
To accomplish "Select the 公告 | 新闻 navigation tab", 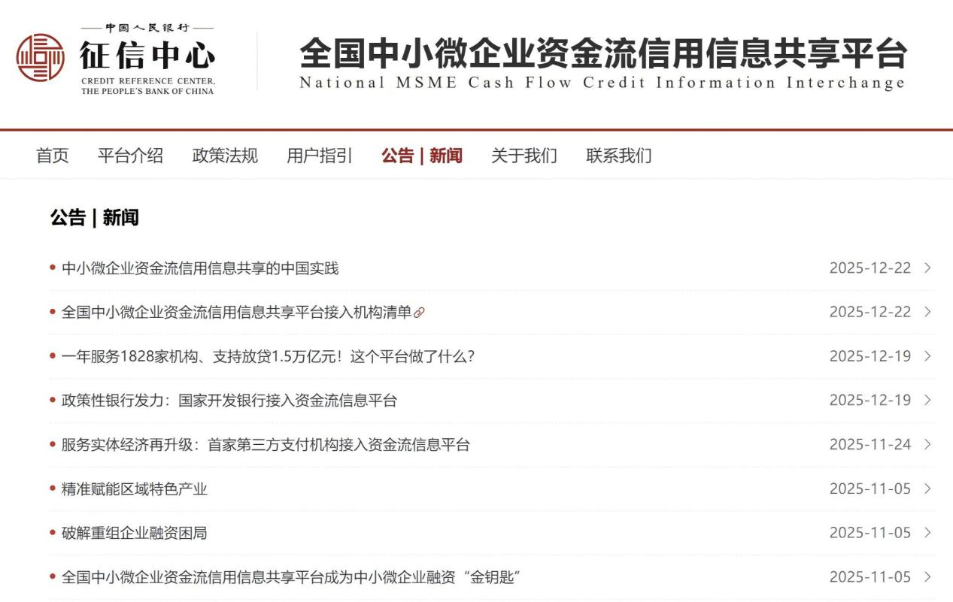I will click(x=421, y=156).
